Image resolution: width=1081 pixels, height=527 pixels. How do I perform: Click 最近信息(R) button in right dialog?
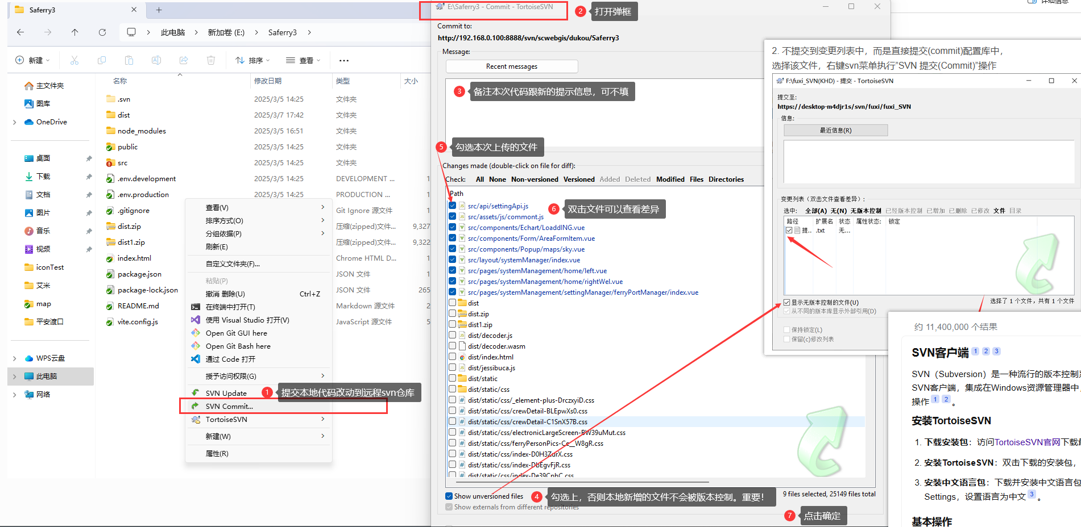[x=835, y=131]
